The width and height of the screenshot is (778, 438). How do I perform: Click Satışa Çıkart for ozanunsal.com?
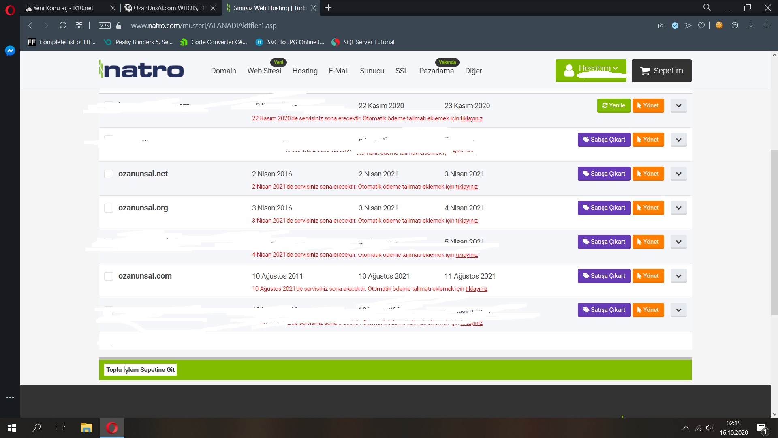(x=604, y=276)
